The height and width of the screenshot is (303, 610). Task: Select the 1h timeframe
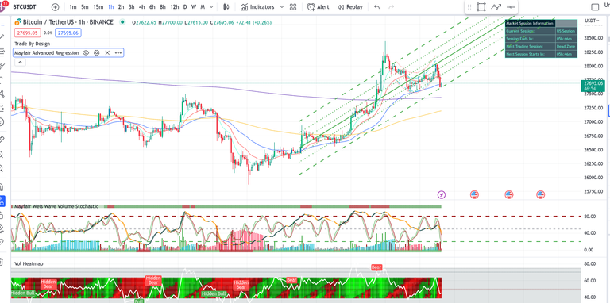point(111,7)
